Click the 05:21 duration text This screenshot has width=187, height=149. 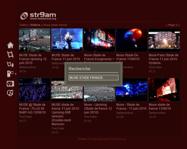click(x=152, y=71)
